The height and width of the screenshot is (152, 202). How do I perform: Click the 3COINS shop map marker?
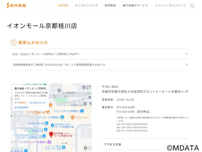point(52,125)
